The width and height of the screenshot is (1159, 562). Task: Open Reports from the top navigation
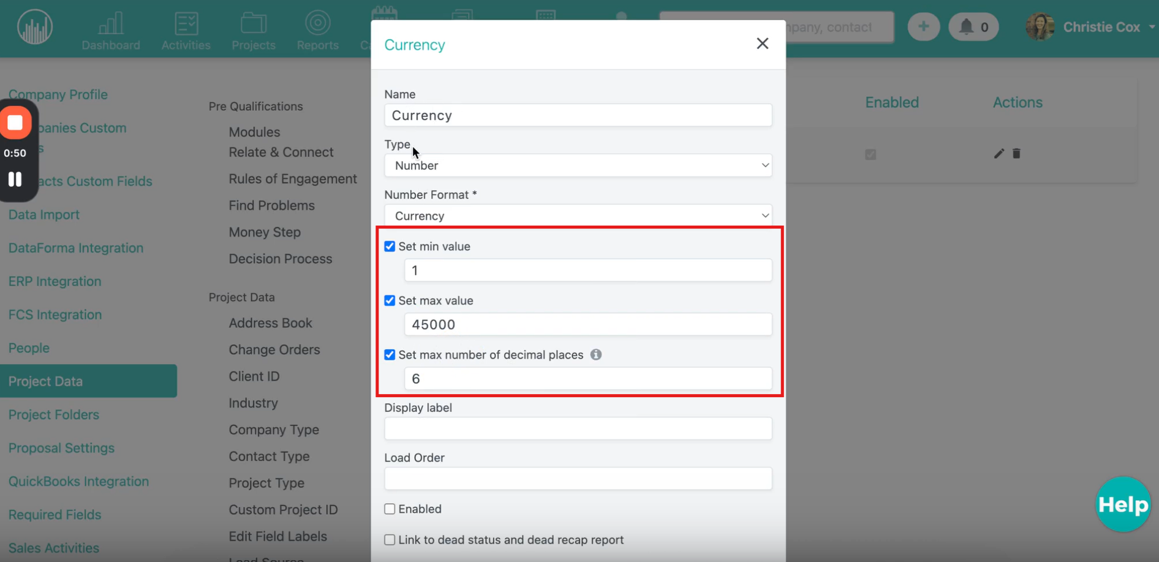click(317, 31)
